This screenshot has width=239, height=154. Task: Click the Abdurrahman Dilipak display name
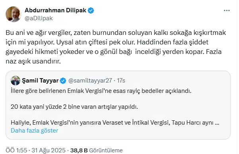[x=56, y=10]
